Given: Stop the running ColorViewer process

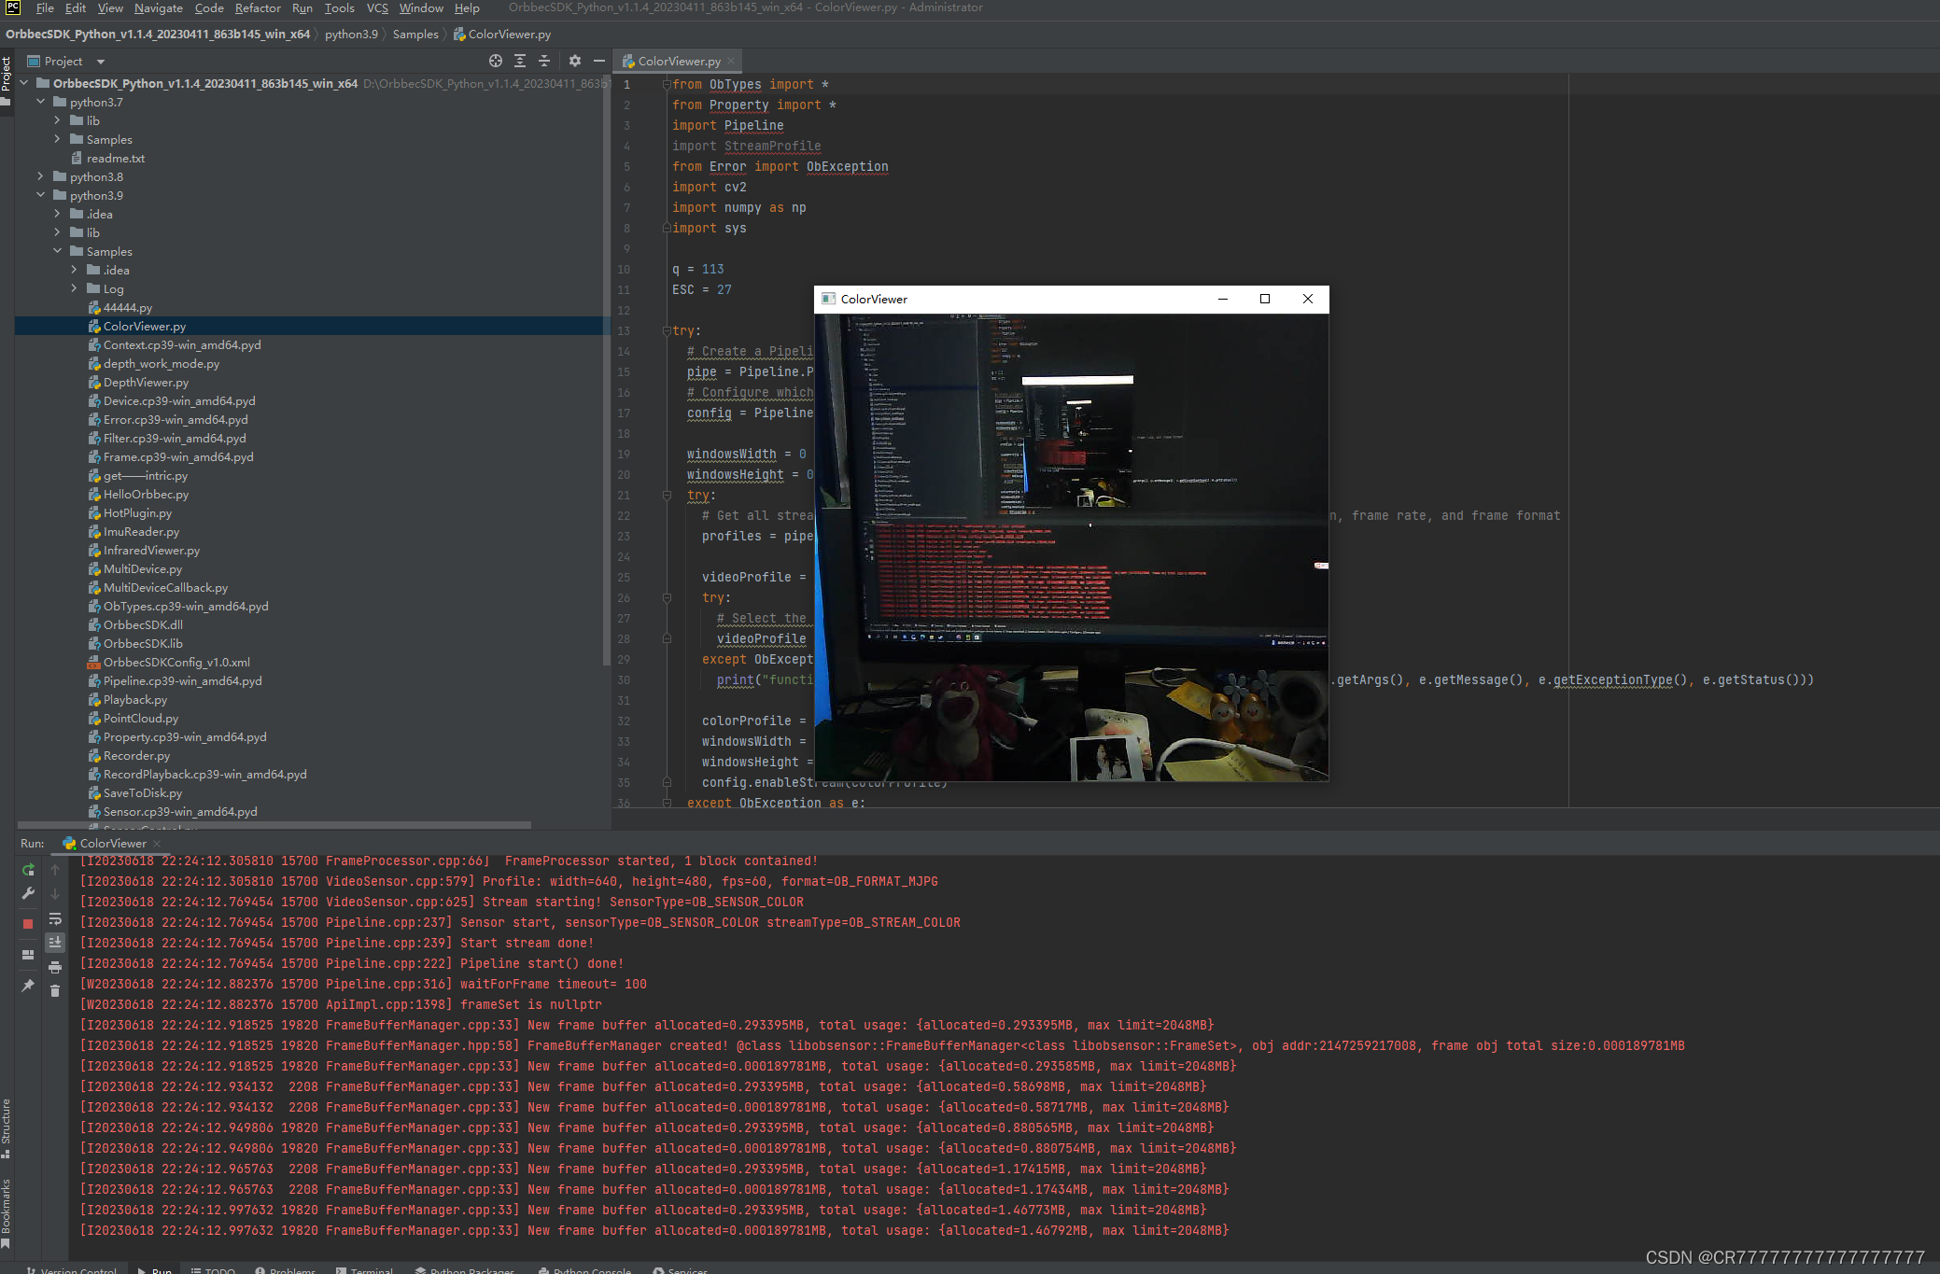Looking at the screenshot, I should pyautogui.click(x=28, y=924).
